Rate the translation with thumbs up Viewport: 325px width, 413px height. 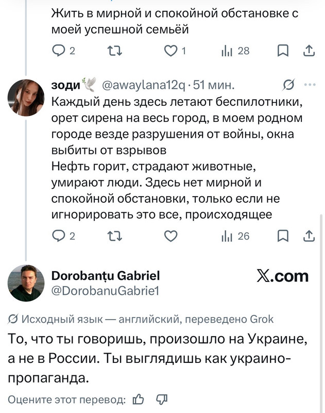click(138, 400)
